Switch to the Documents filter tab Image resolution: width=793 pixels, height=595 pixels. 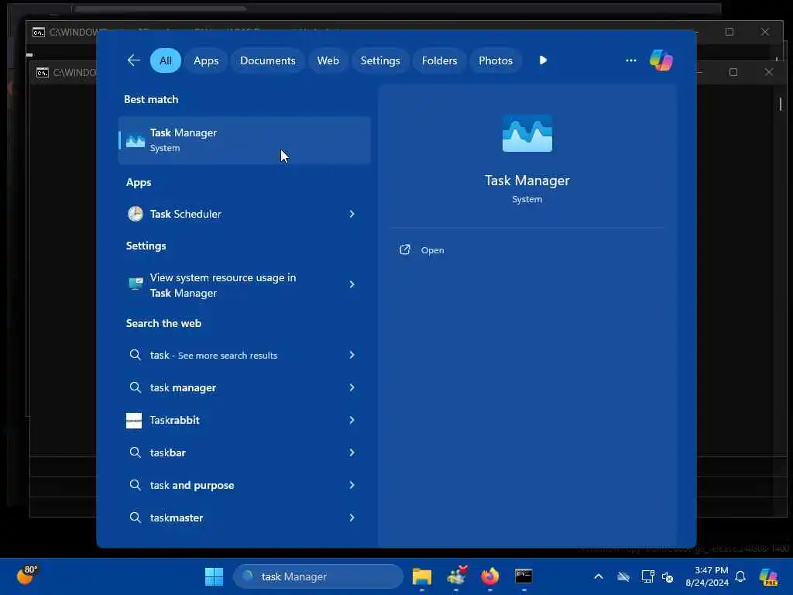(267, 60)
